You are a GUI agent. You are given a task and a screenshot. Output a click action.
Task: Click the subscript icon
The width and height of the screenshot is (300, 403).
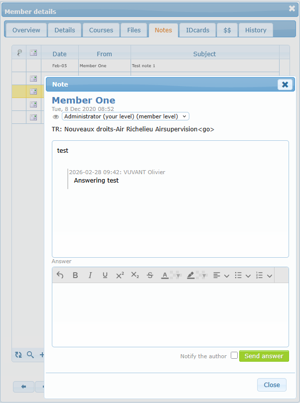[x=135, y=275]
